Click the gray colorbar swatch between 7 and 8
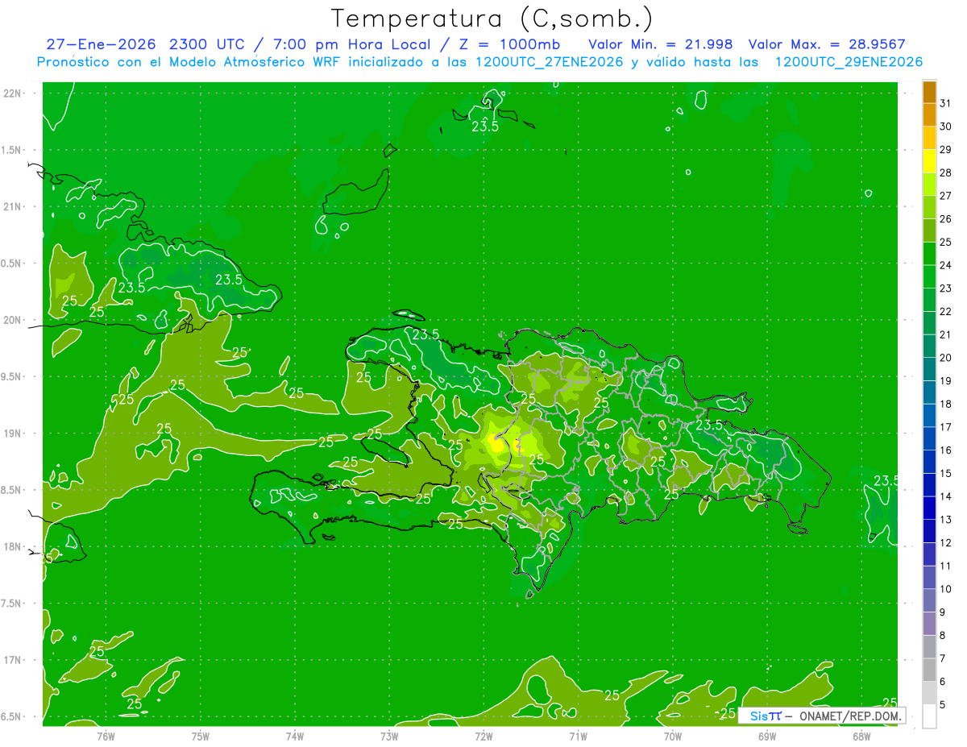 (929, 647)
